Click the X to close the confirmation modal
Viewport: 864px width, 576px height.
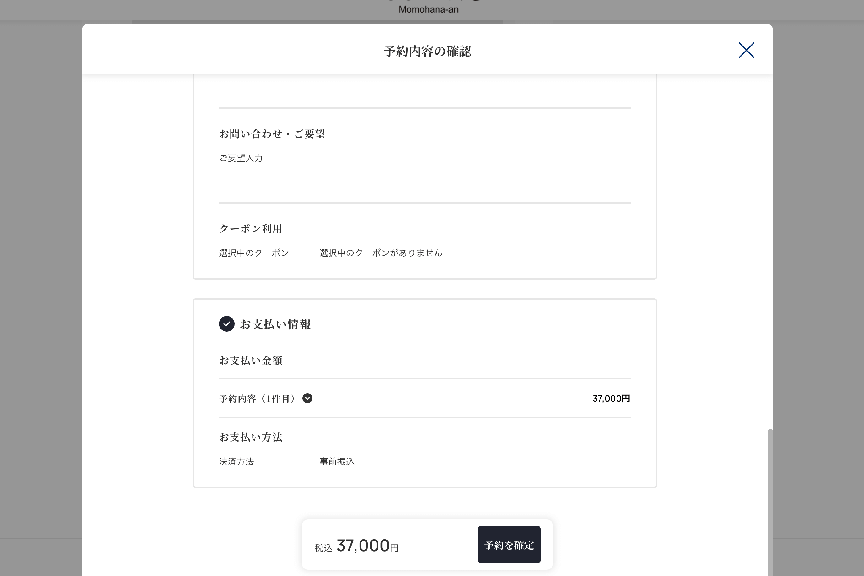pos(746,51)
